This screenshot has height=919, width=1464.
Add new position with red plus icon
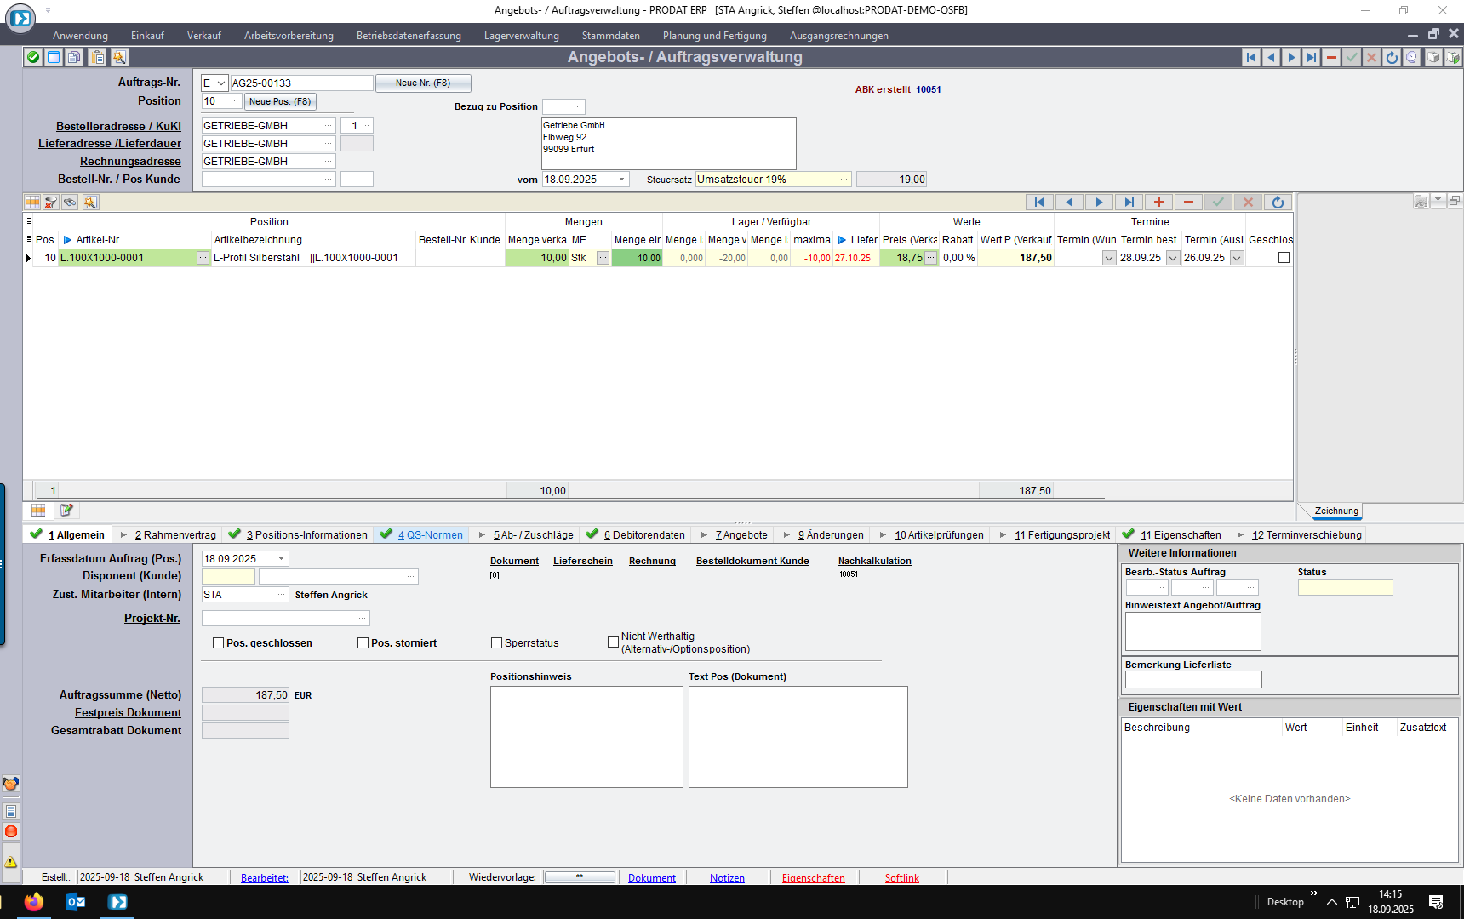[x=1158, y=203]
